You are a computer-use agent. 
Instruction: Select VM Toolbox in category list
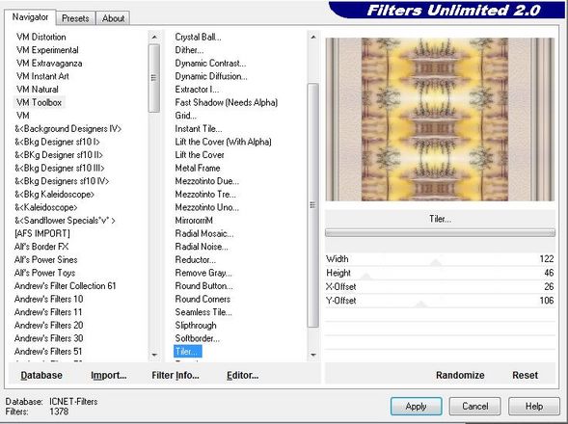pyautogui.click(x=40, y=102)
